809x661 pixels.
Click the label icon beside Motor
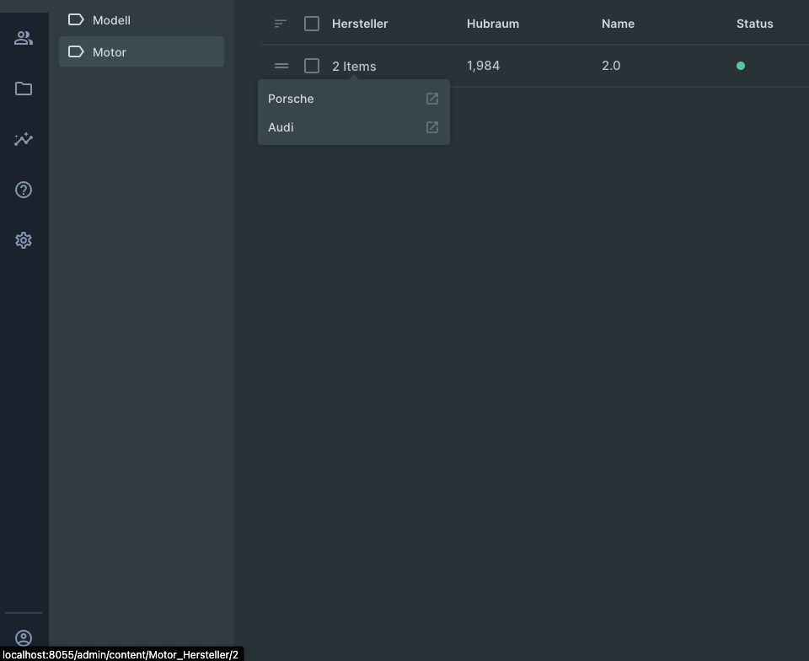point(75,51)
